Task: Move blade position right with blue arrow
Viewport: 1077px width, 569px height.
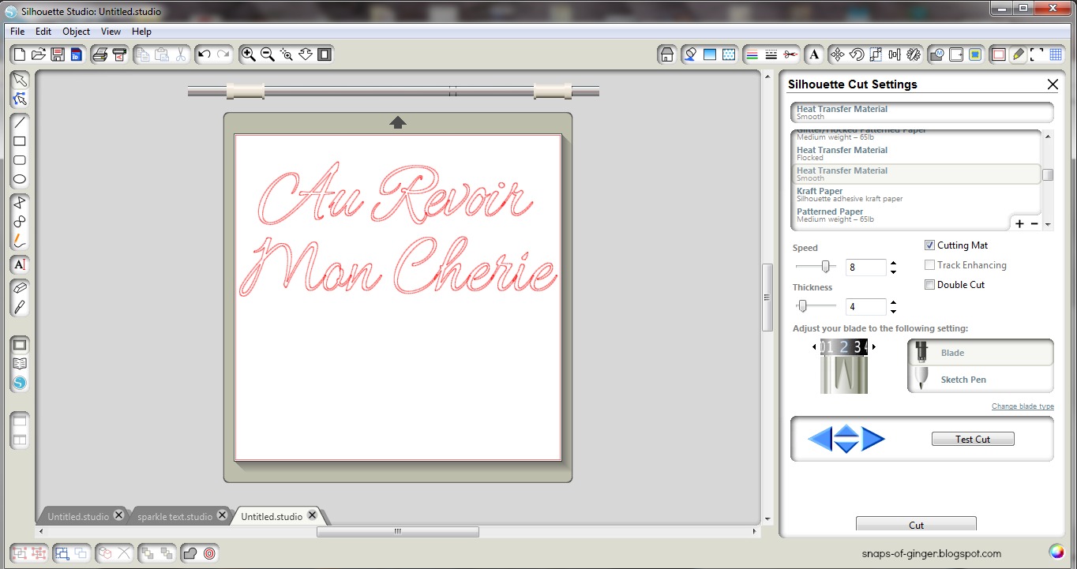Action: (872, 438)
